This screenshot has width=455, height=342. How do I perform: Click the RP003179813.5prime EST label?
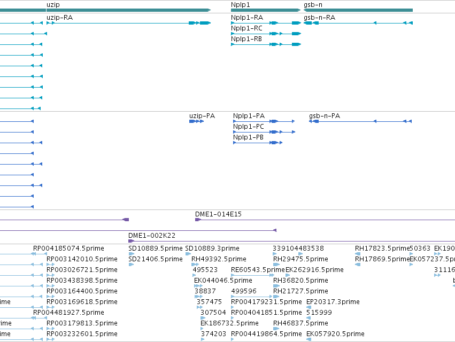point(82,323)
